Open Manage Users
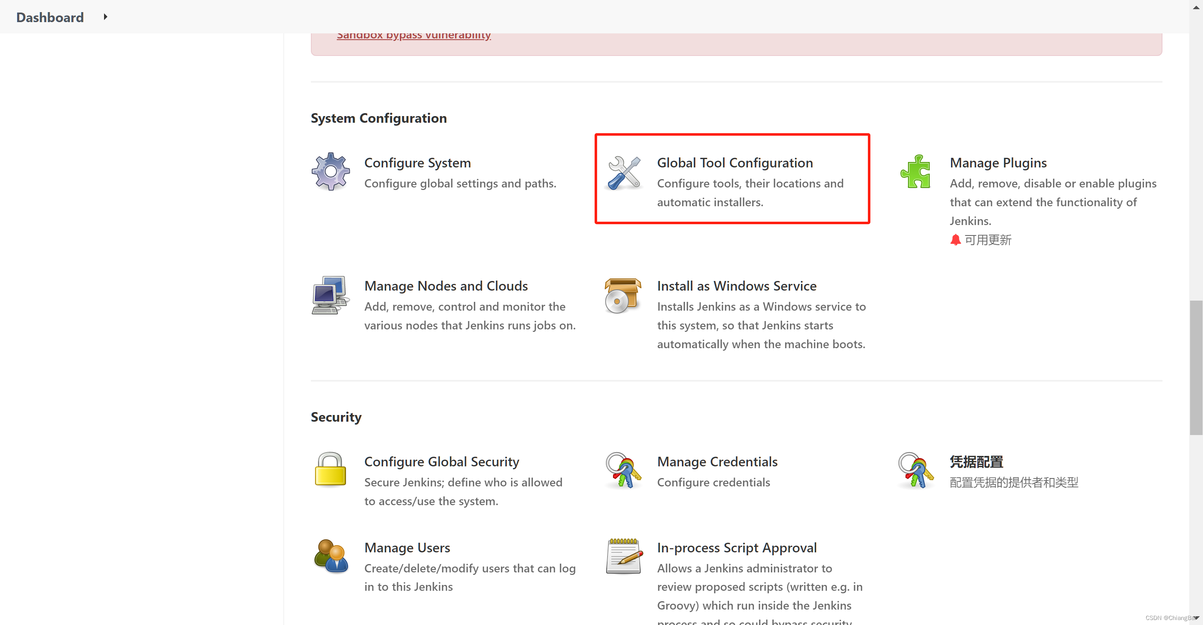The height and width of the screenshot is (625, 1203). pyautogui.click(x=407, y=547)
